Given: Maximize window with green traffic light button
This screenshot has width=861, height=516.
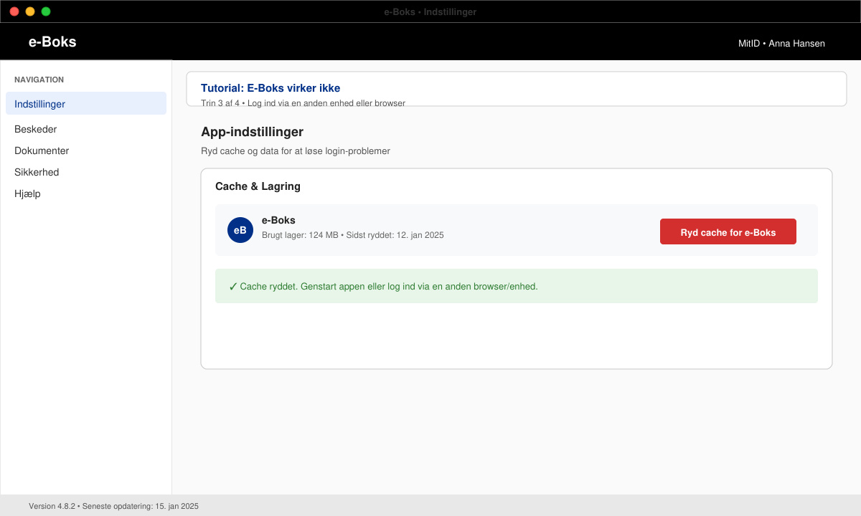Looking at the screenshot, I should point(46,11).
